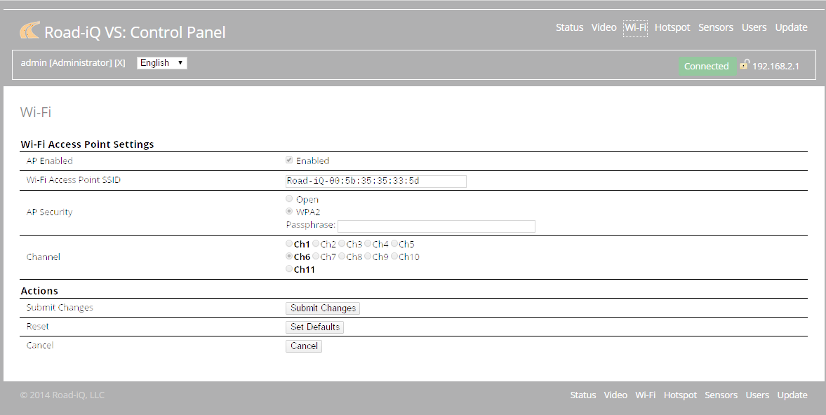Click Update link in footer

pyautogui.click(x=792, y=395)
